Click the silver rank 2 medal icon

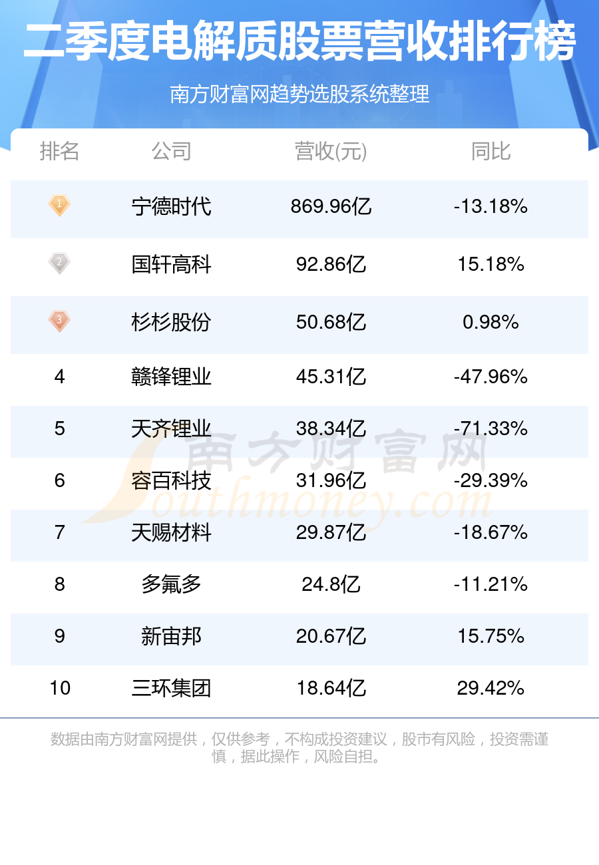pos(59,263)
